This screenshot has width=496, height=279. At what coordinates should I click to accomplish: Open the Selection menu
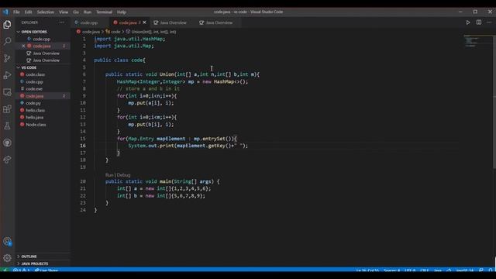[46, 12]
